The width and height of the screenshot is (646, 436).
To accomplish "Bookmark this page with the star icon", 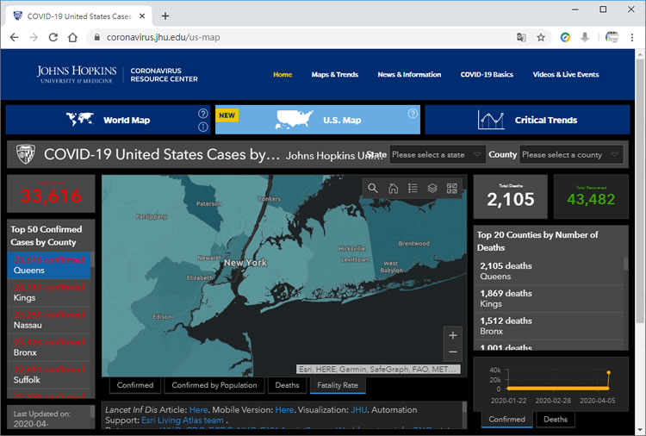I will 541,38.
